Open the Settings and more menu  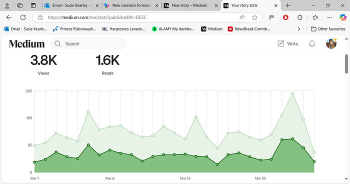[329, 17]
